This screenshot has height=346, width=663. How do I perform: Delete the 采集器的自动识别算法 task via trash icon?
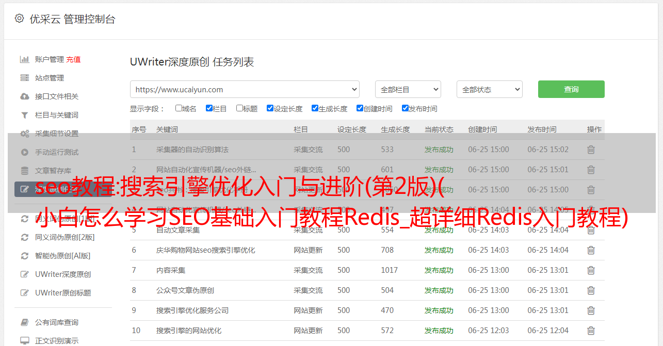click(591, 150)
